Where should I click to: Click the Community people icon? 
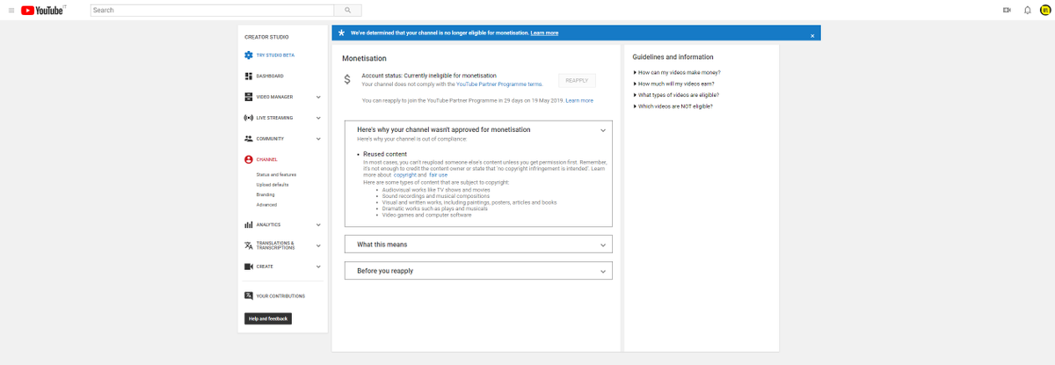pos(249,139)
